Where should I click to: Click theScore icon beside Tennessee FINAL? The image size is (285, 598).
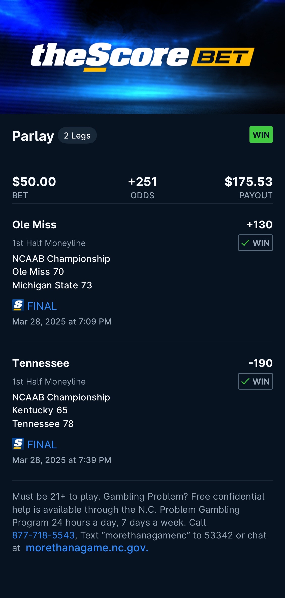[18, 444]
